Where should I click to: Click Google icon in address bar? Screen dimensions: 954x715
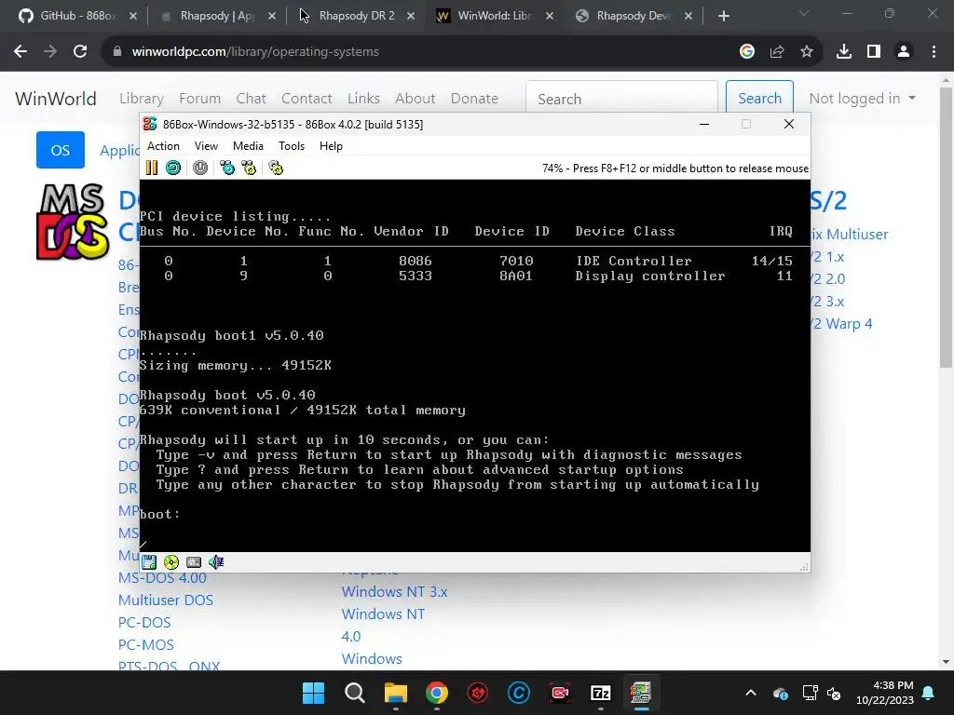[x=747, y=52]
